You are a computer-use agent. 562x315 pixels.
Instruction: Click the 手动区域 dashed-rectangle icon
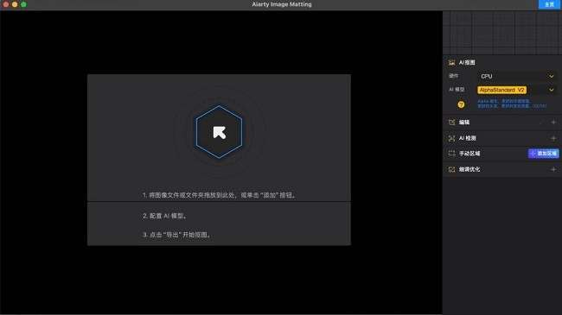click(451, 154)
